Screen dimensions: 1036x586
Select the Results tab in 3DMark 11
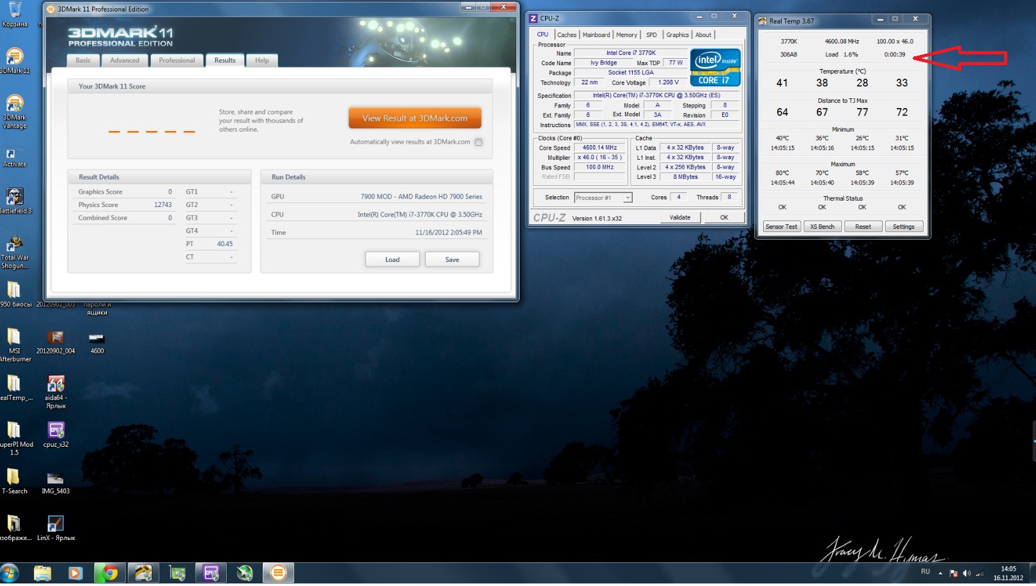pos(225,61)
